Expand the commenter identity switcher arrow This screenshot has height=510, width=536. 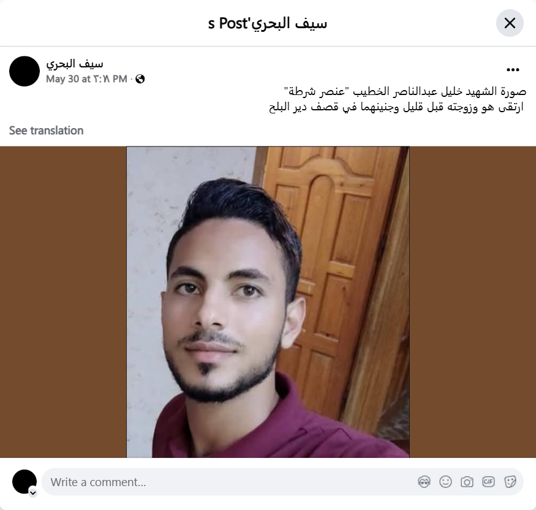click(x=33, y=493)
